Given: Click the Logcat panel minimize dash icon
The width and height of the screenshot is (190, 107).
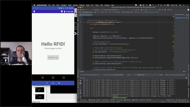Looking at the screenshot, I should pyautogui.click(x=186, y=72).
